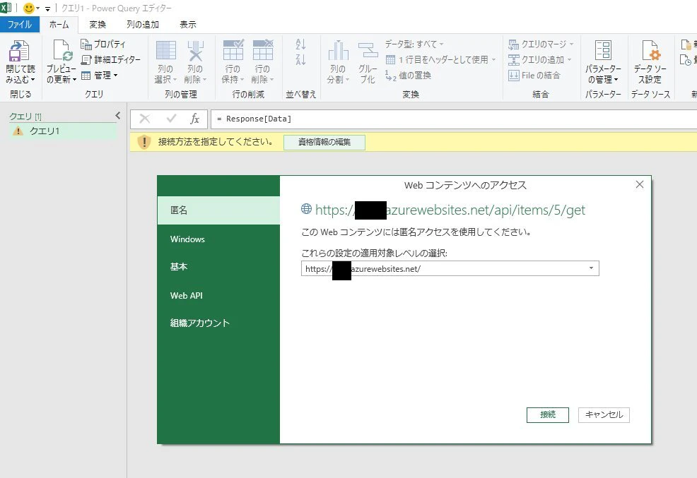Click the 閉じて読み込む (Close & Load) icon
The image size is (697, 478).
(x=18, y=51)
